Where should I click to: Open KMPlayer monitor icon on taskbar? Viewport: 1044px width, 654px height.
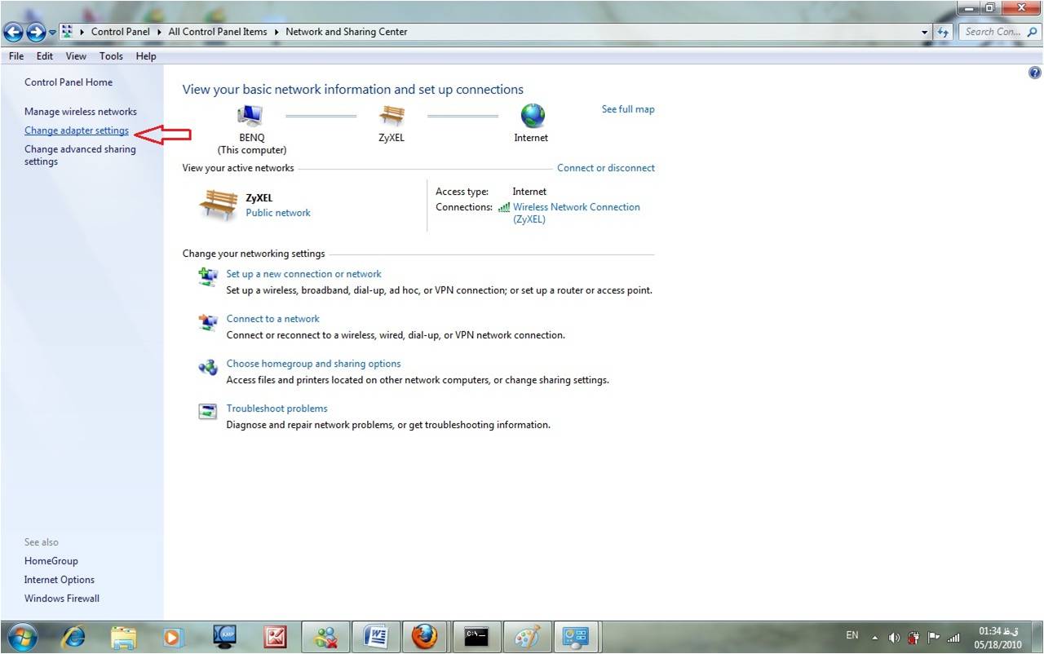pos(224,637)
